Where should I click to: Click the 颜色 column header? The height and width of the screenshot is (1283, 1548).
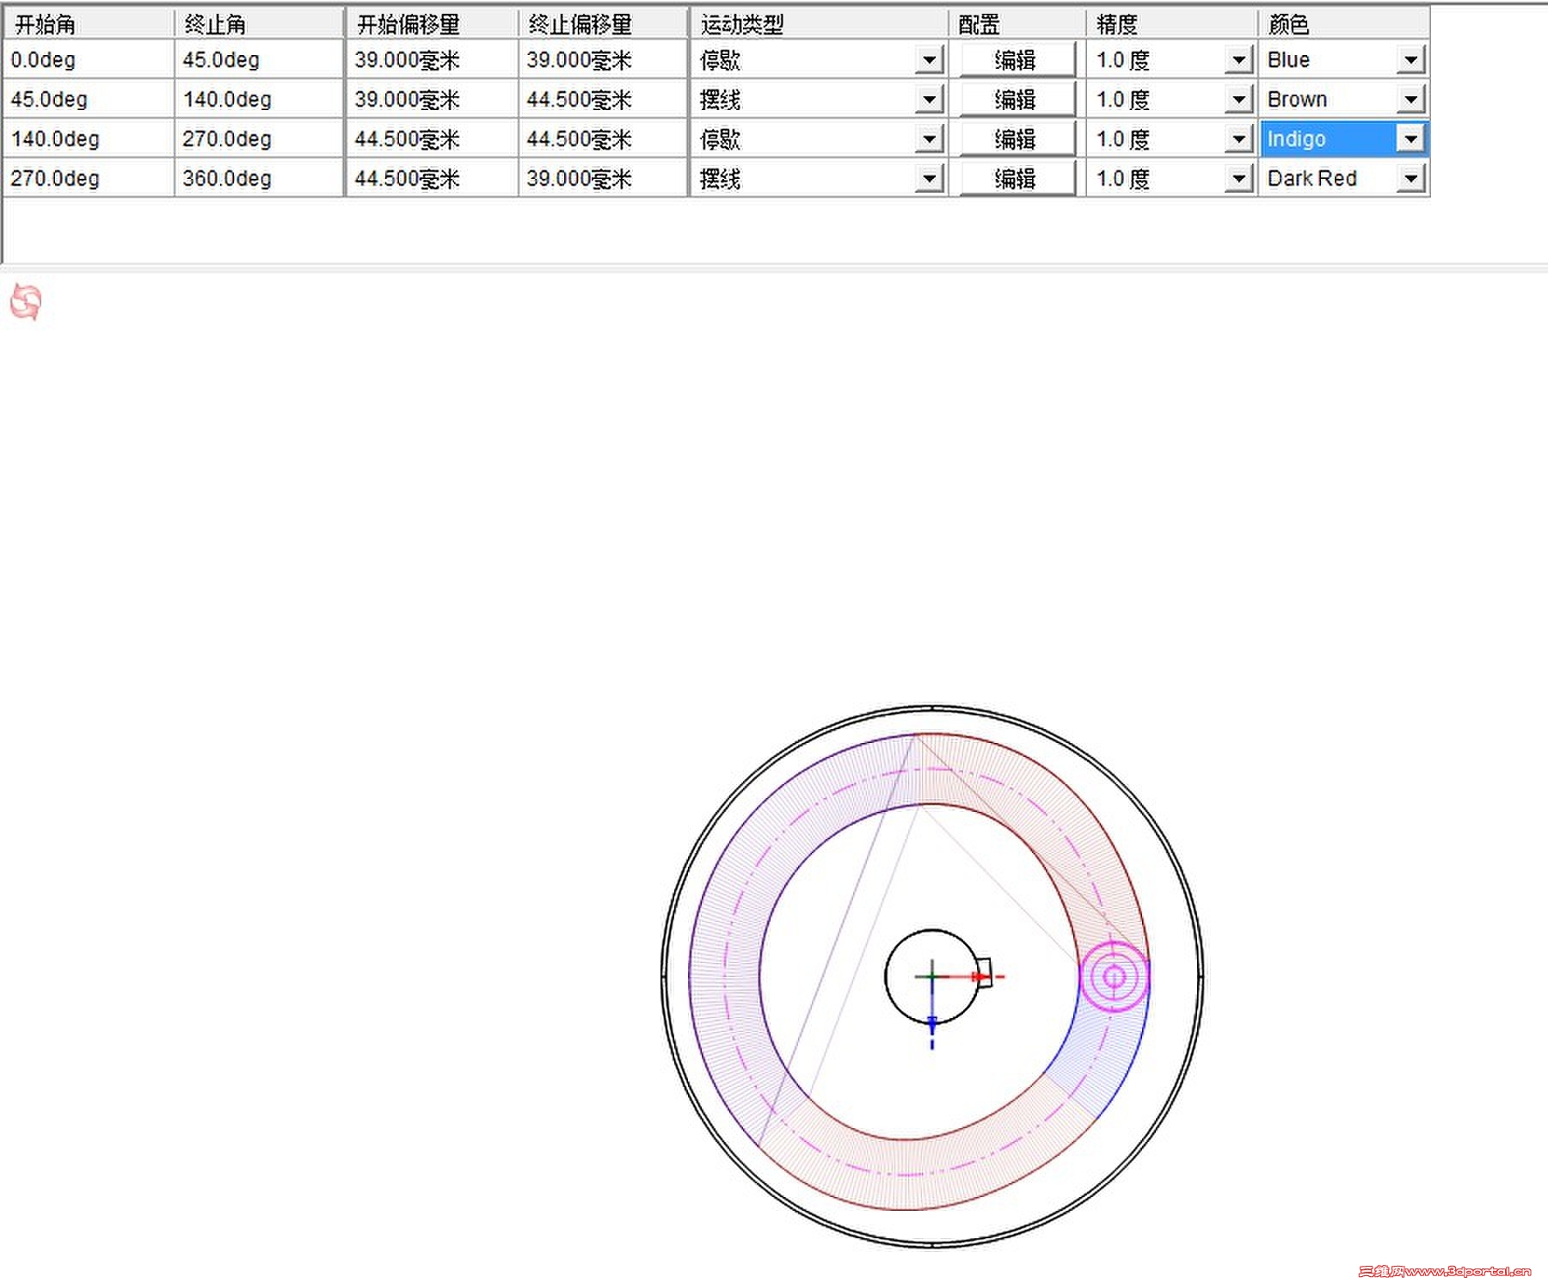(x=1343, y=24)
